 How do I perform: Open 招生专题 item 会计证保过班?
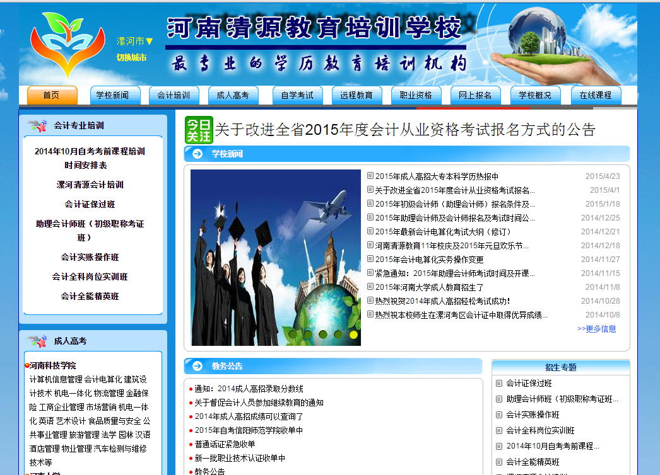tap(529, 384)
